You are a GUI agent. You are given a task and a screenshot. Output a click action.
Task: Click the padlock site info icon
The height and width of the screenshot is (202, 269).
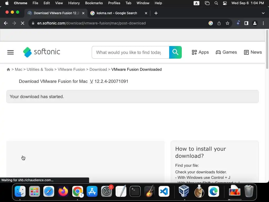pyautogui.click(x=33, y=23)
